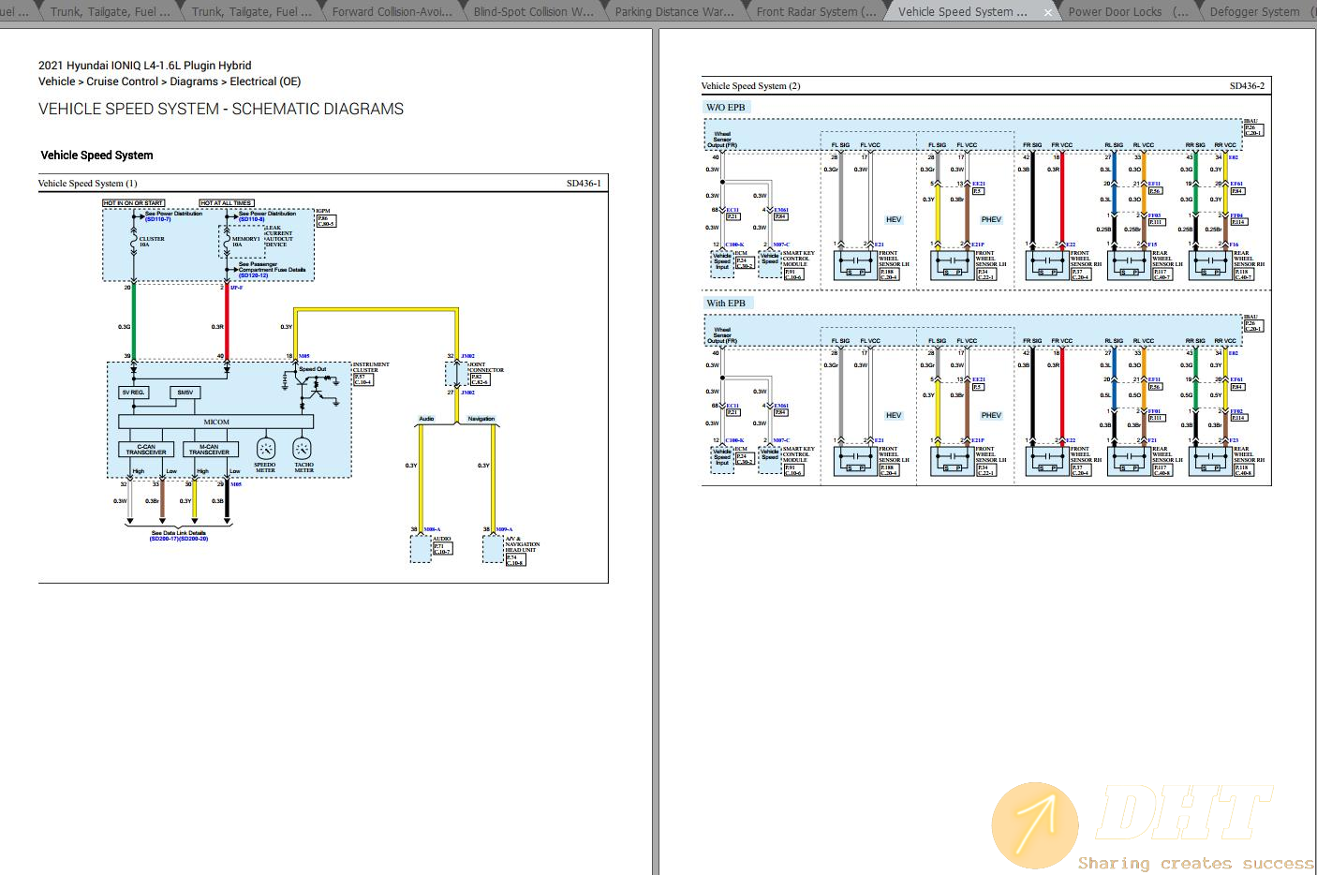
Task: Select the SD436-2 diagram code
Action: click(1247, 86)
